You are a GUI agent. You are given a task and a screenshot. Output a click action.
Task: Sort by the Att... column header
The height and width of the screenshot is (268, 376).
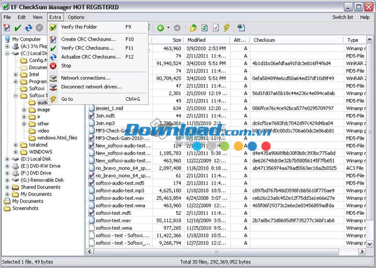pyautogui.click(x=239, y=40)
